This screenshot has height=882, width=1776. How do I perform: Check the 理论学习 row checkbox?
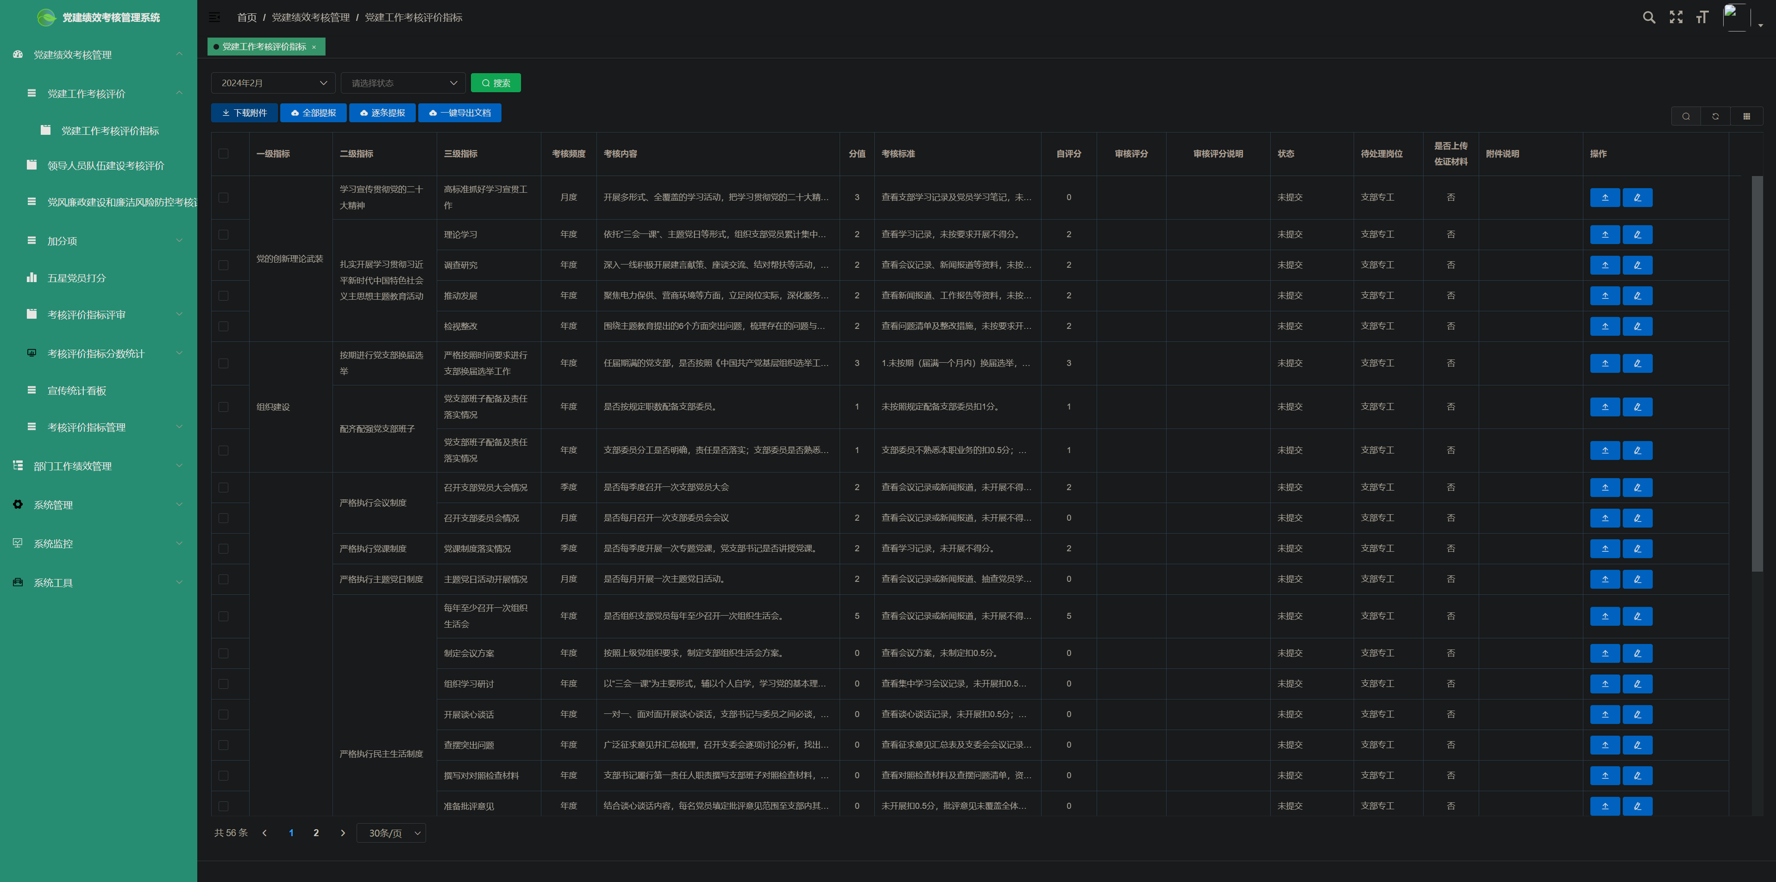(x=223, y=234)
